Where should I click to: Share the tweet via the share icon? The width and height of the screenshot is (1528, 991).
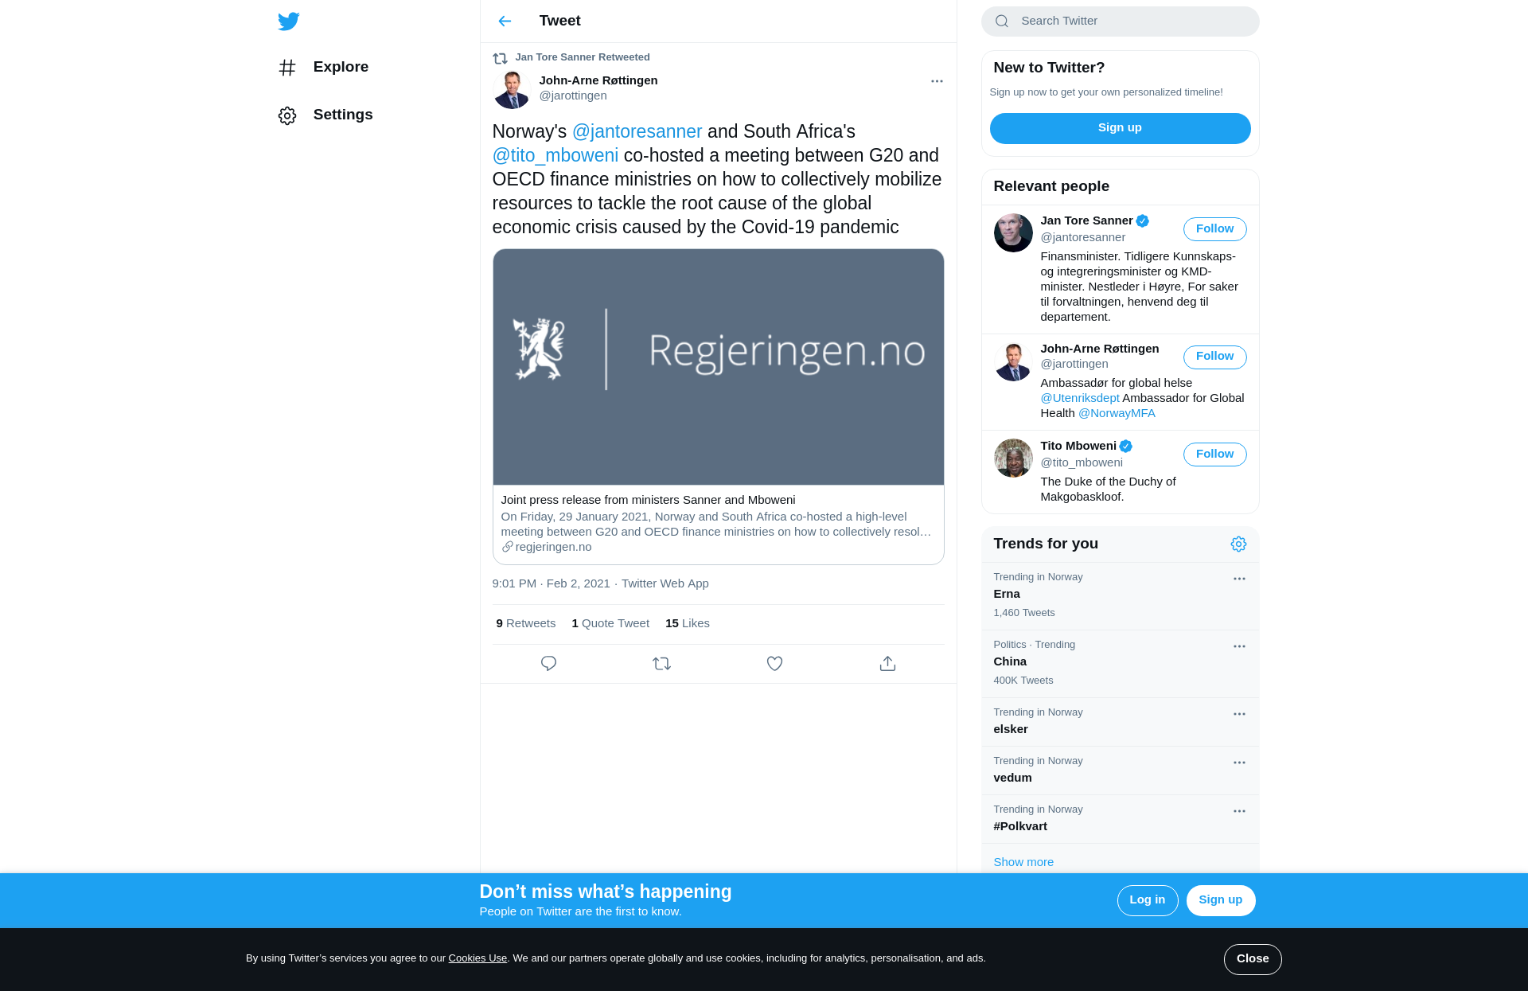[887, 663]
